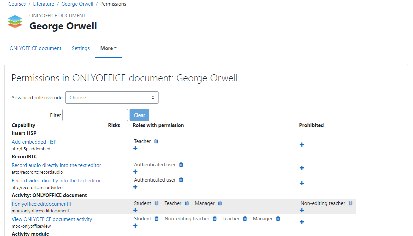
Task: Click the Roles with permission header
Action: [158, 125]
